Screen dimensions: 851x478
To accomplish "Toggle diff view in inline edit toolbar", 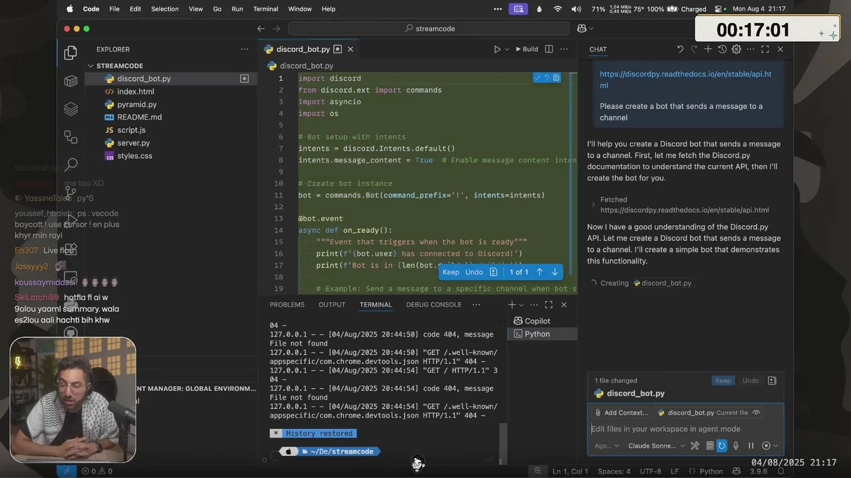I will pos(493,272).
